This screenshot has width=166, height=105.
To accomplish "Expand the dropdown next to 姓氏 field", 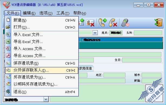I will 95,33.
